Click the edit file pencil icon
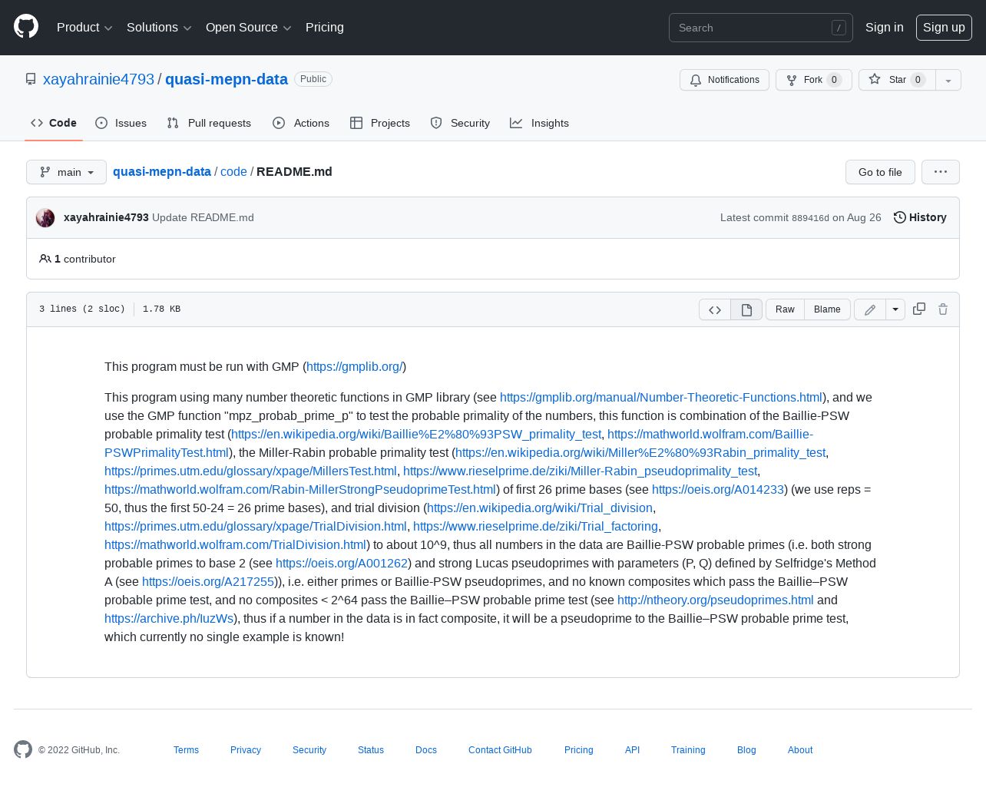 click(870, 309)
